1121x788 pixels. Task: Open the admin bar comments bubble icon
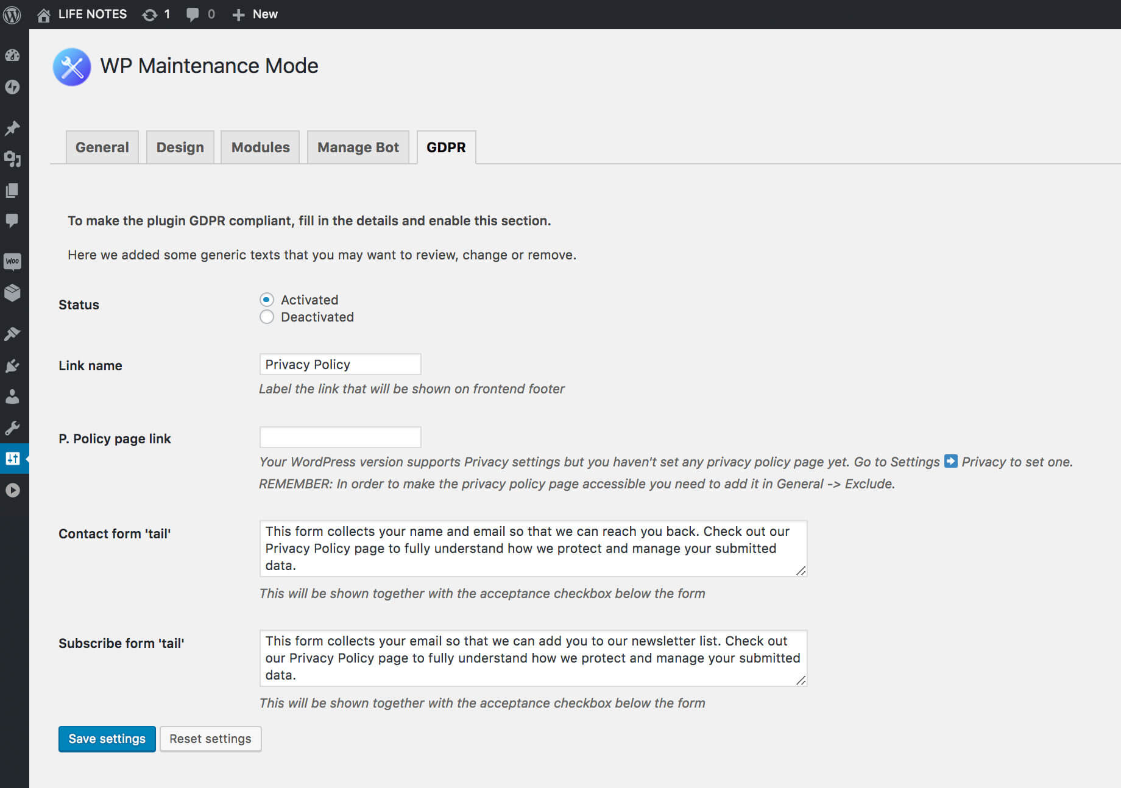coord(193,15)
